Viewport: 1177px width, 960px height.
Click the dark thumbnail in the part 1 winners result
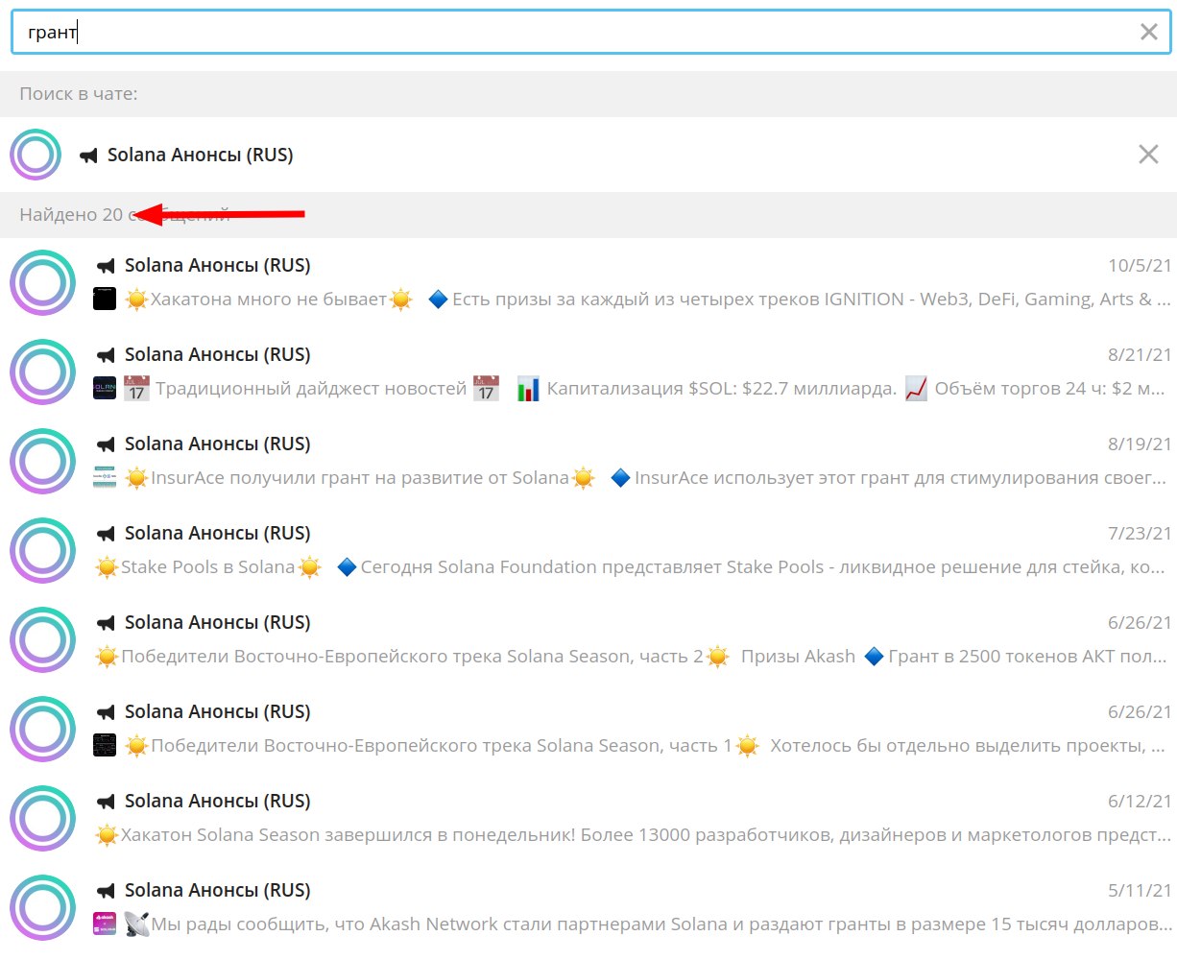pos(105,746)
